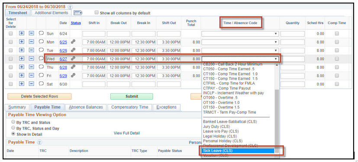
Task: Check Select for Delete on Monday row
Action: (x=10, y=42)
